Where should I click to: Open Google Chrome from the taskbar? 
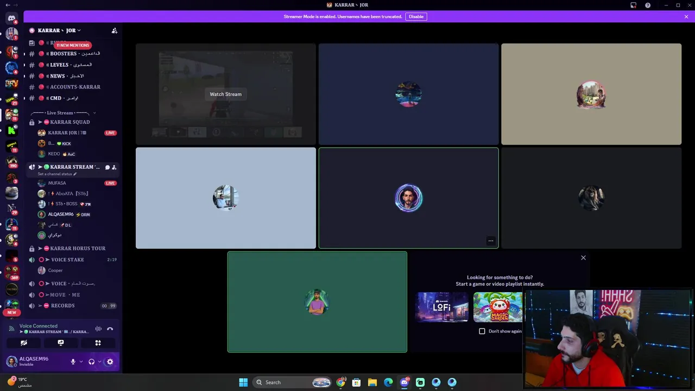pos(340,382)
